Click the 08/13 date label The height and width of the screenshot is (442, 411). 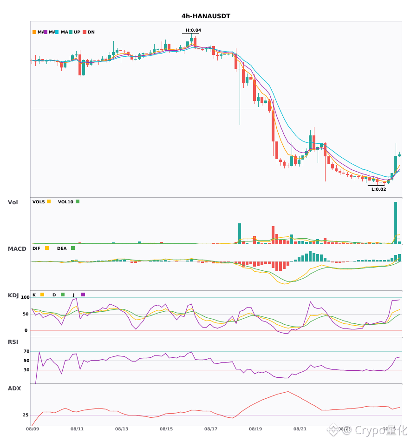pyautogui.click(x=122, y=429)
